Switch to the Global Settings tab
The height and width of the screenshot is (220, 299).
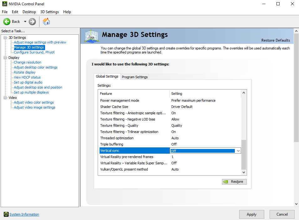107,76
